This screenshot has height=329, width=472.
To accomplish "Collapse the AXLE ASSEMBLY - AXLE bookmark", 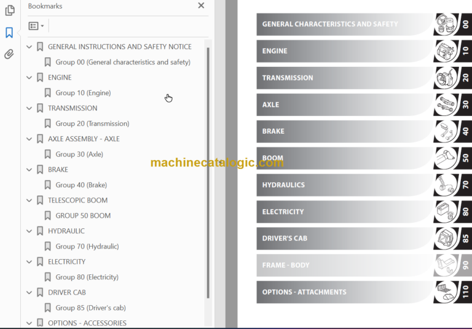I will [x=29, y=139].
